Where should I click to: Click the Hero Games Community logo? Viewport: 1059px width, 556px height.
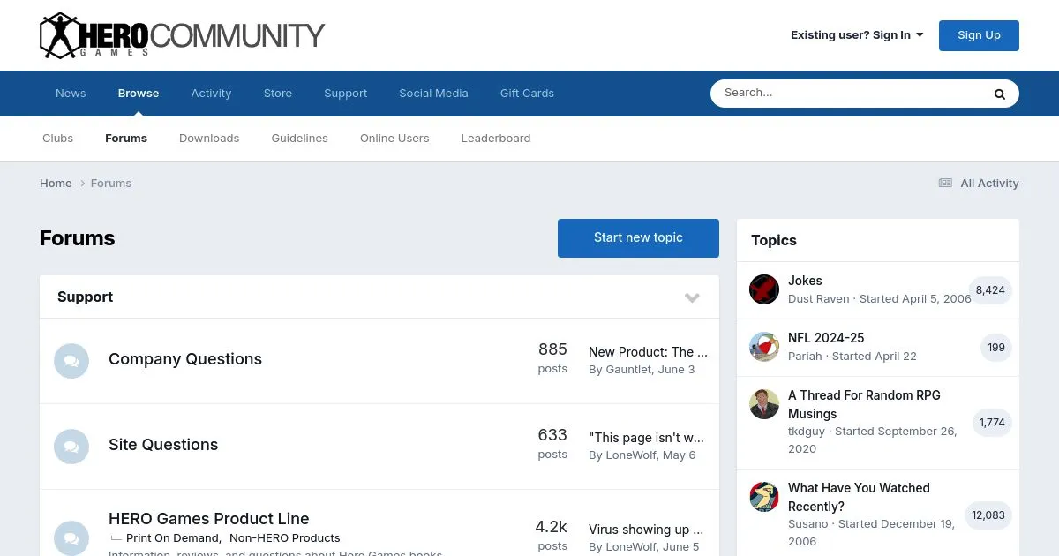tap(183, 35)
